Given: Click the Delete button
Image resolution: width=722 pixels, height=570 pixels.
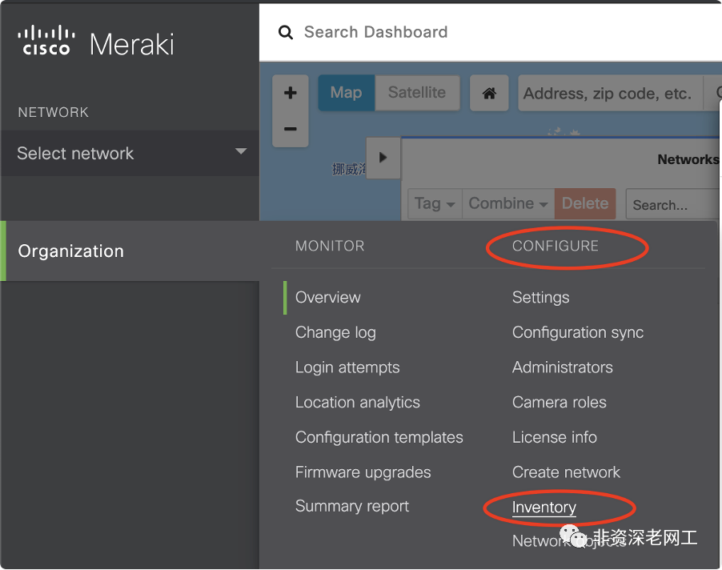Looking at the screenshot, I should (585, 203).
